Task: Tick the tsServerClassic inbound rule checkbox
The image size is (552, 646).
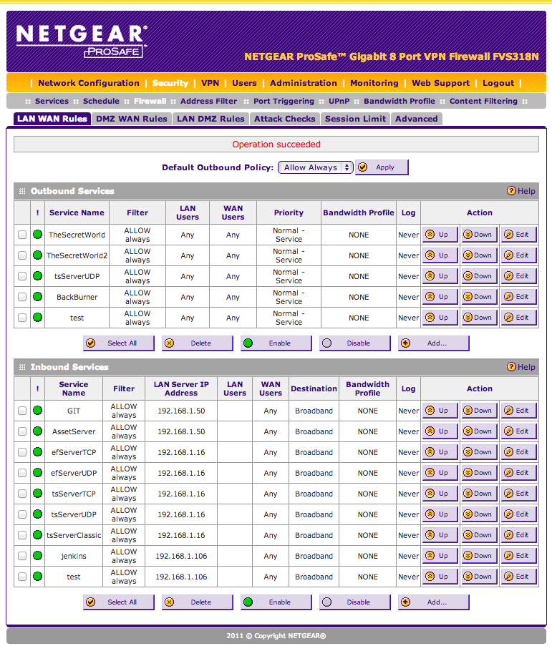Action: 22,535
